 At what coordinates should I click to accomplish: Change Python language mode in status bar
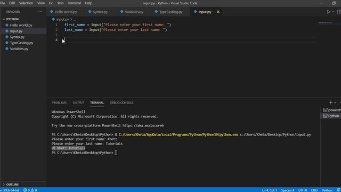[x=327, y=190]
